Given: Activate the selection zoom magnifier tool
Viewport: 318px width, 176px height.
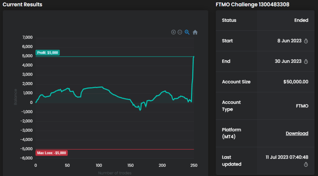Looking at the screenshot, I should [x=187, y=32].
